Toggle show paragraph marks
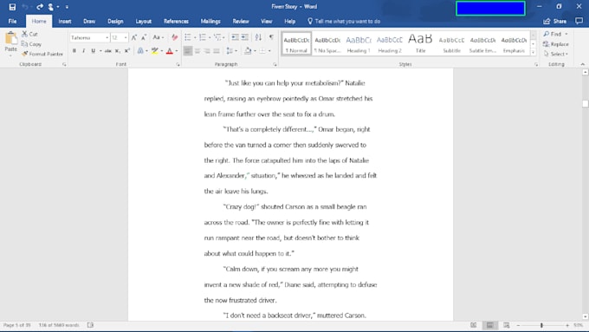 point(271,37)
